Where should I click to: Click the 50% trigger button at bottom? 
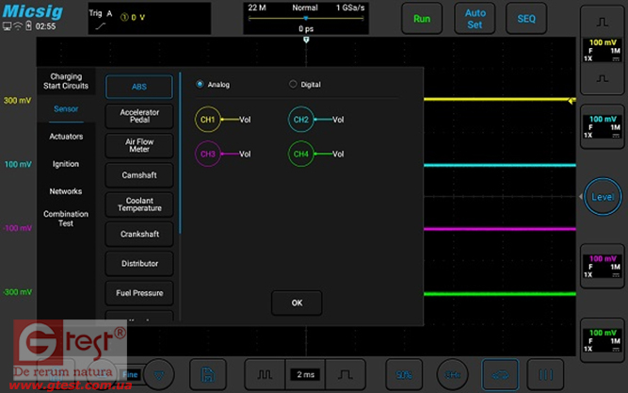(404, 374)
